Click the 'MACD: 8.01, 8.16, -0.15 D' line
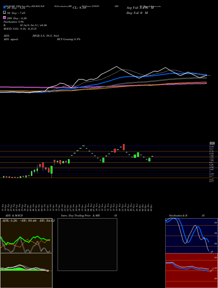This screenshot has height=288, width=218. click(20, 29)
